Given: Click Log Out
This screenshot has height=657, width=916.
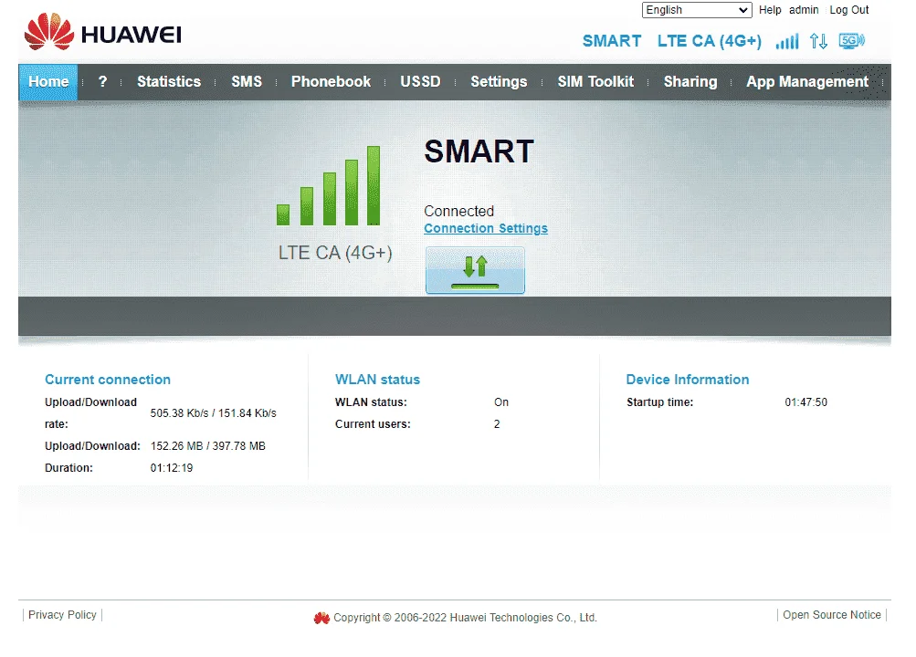Looking at the screenshot, I should (x=848, y=10).
